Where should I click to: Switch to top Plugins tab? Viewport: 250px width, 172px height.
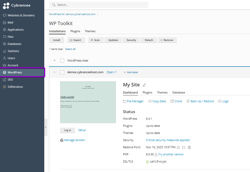pos(75,31)
